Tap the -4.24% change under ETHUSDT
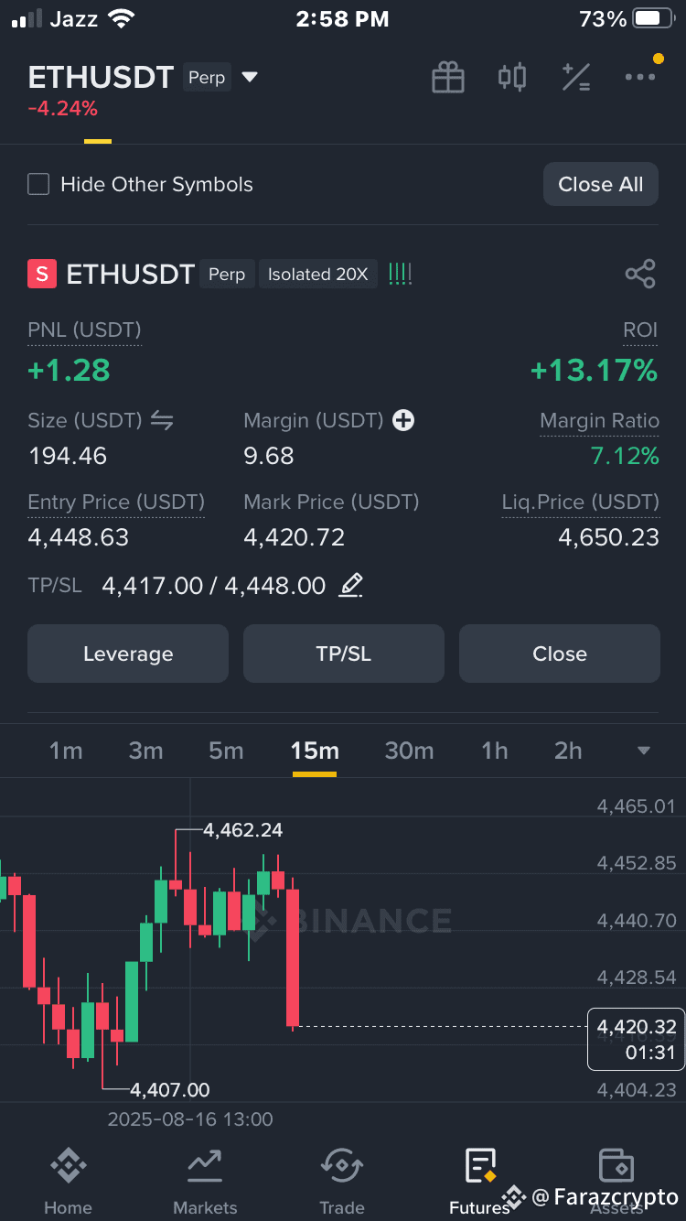Screen dimensions: 686x1221 [x=62, y=109]
